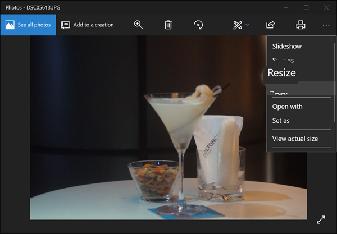Start Slideshow from the menu
This screenshot has height=234, width=337.
[288, 46]
